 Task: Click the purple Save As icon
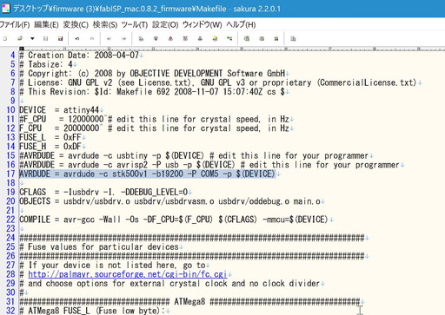(x=60, y=38)
